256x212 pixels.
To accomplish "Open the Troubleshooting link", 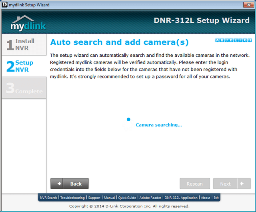I will 72,198.
